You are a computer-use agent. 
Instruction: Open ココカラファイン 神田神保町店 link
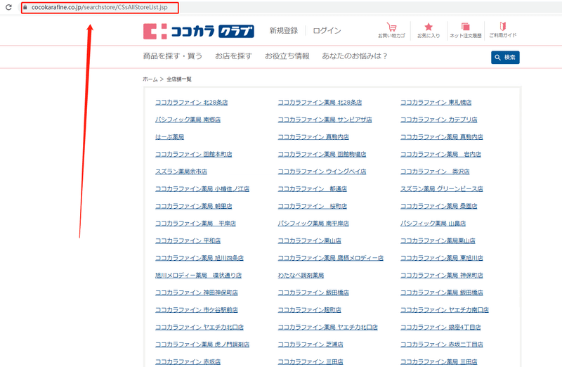pyautogui.click(x=197, y=292)
